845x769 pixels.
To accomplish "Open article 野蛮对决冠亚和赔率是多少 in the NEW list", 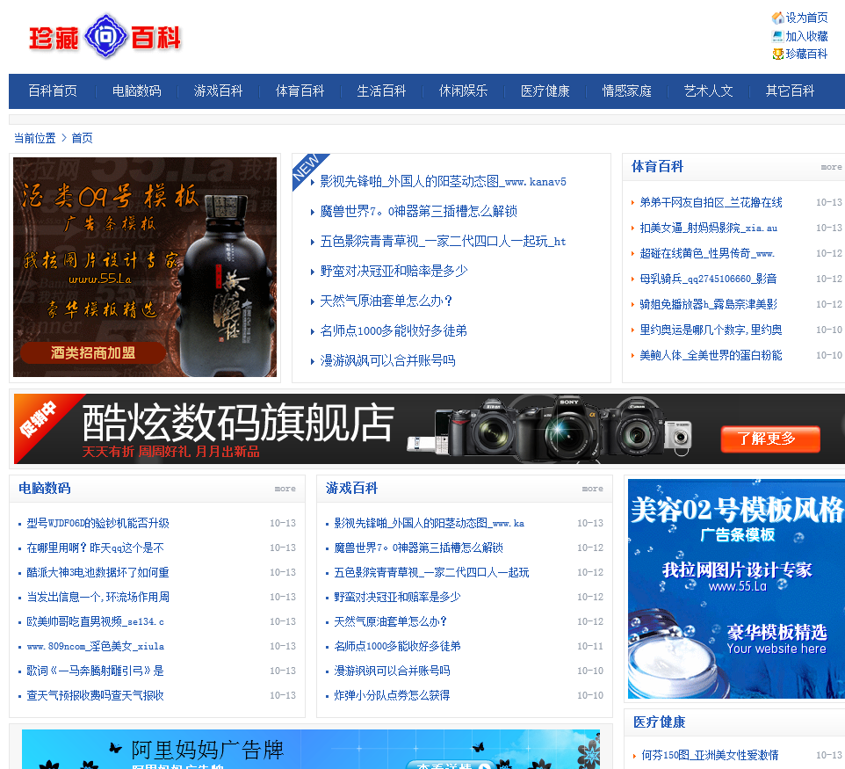I will pos(394,271).
